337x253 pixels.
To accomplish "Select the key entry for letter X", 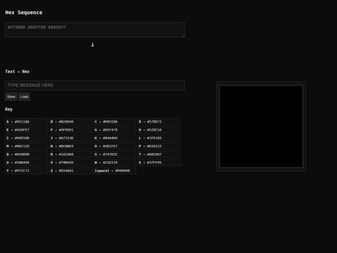I will [159, 162].
